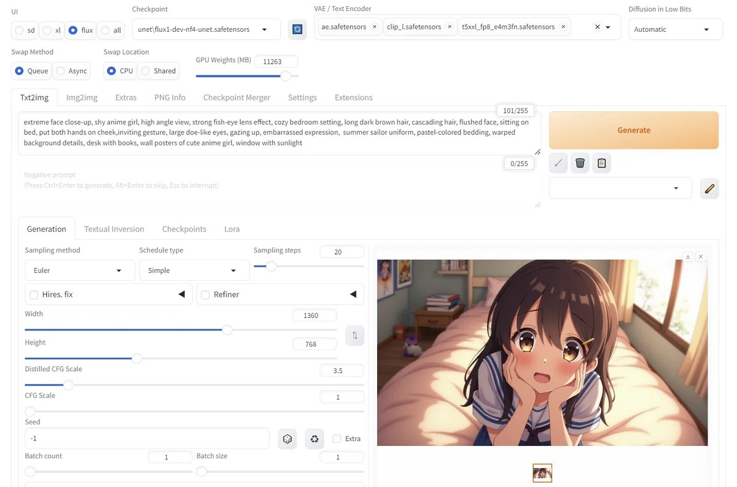Select the Generation sub-tab
Screen dimensions: 737x487
47,229
